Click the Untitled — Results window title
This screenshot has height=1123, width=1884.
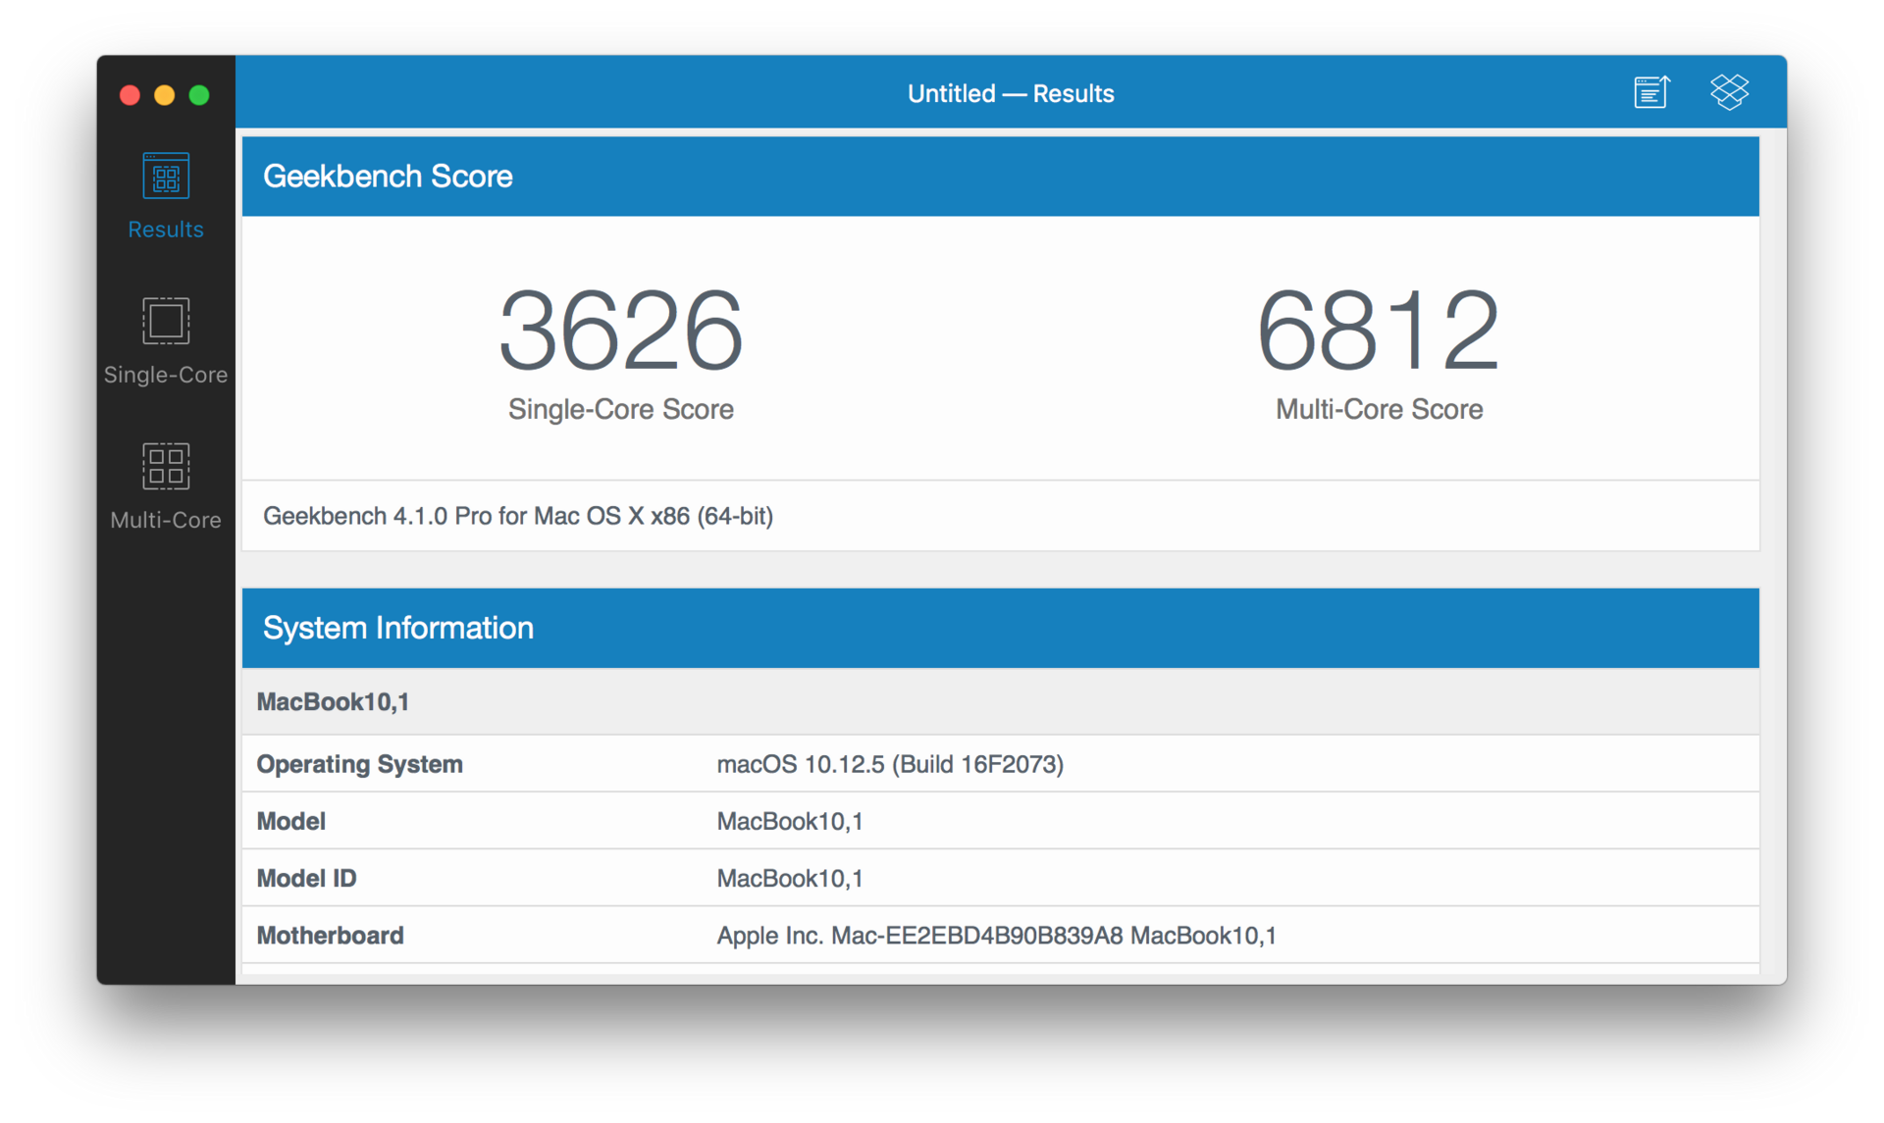[1010, 94]
